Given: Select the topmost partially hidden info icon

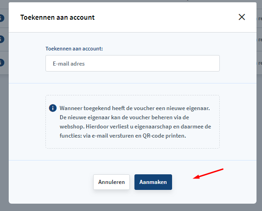Looking at the screenshot, I should (2, 18).
